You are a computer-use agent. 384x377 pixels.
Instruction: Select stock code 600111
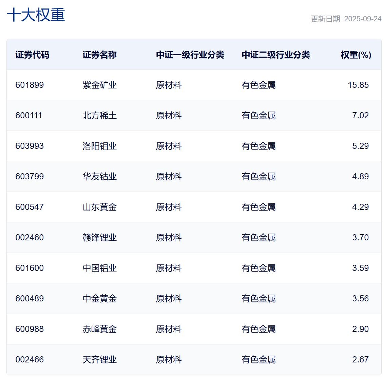click(x=28, y=115)
